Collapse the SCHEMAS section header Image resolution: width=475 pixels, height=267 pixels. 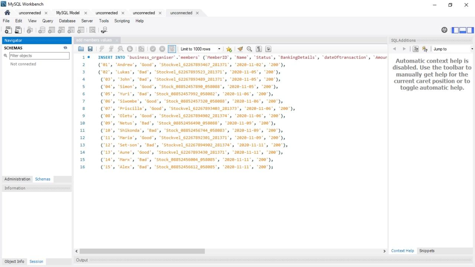(13, 48)
